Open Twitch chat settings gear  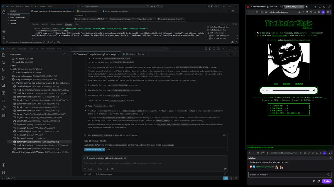(319, 181)
